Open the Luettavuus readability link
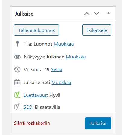122x135 pixels. [35, 95]
